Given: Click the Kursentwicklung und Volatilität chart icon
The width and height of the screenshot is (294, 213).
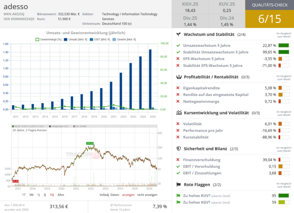Looking at the screenshot, I should (x=179, y=113).
